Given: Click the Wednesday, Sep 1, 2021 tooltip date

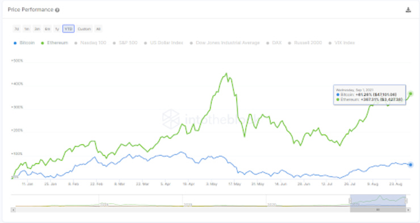Looking at the screenshot, I should 355,90.
